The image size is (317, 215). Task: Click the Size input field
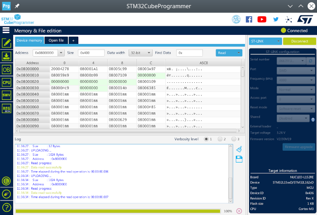pos(91,53)
